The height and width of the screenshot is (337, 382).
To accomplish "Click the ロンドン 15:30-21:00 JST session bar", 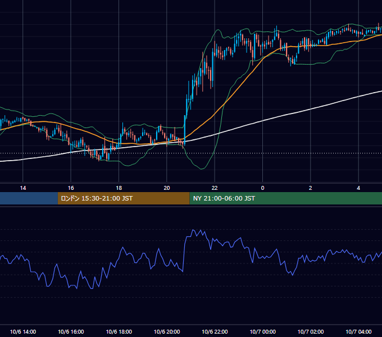I will click(124, 198).
